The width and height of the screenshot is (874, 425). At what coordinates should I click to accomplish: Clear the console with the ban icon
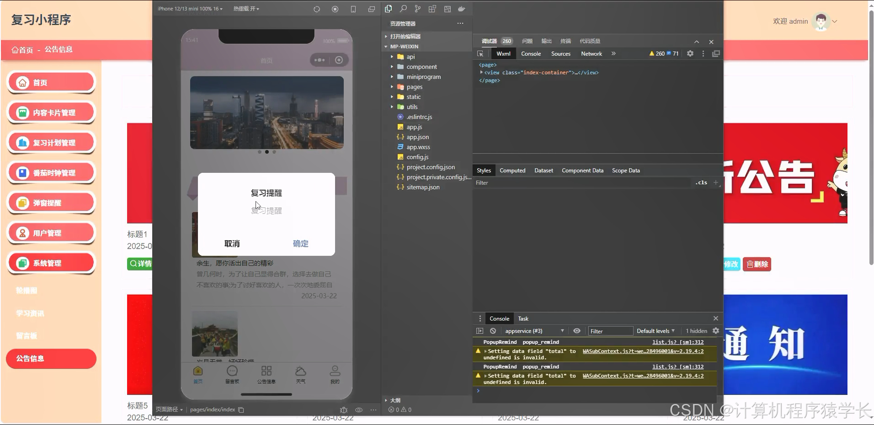pos(493,331)
